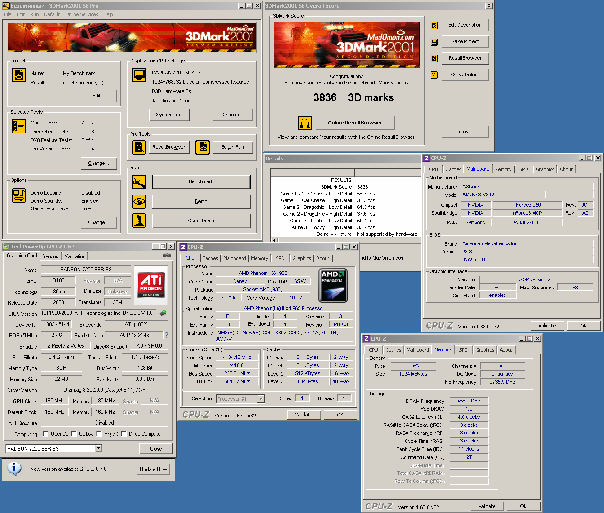The width and height of the screenshot is (604, 513).
Task: Click the Save Project floppy icon
Action: (434, 42)
